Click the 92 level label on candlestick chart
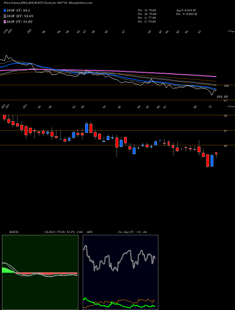Image resolution: width=235 pixels, height=310 pixels. point(225,116)
